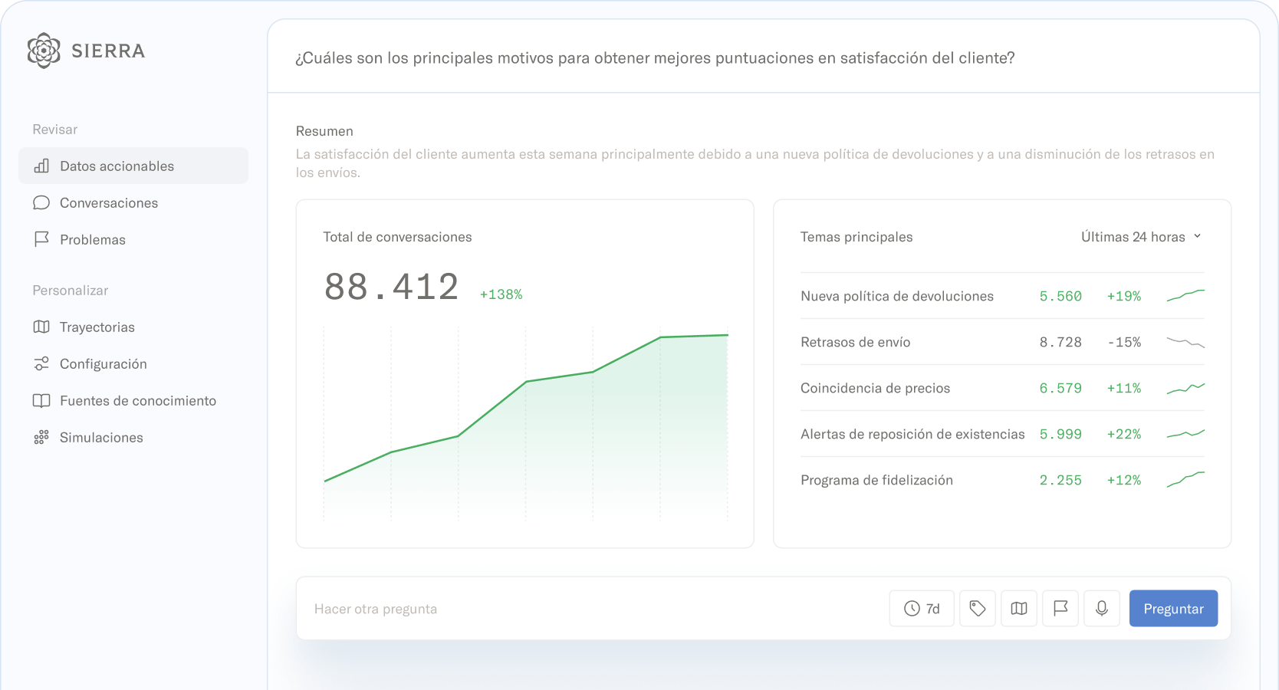The width and height of the screenshot is (1279, 690).
Task: Click the 5.560 count value
Action: (1060, 296)
